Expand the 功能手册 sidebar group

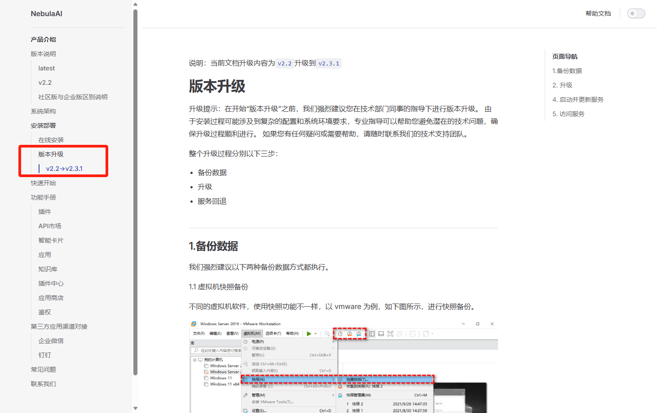click(x=43, y=197)
